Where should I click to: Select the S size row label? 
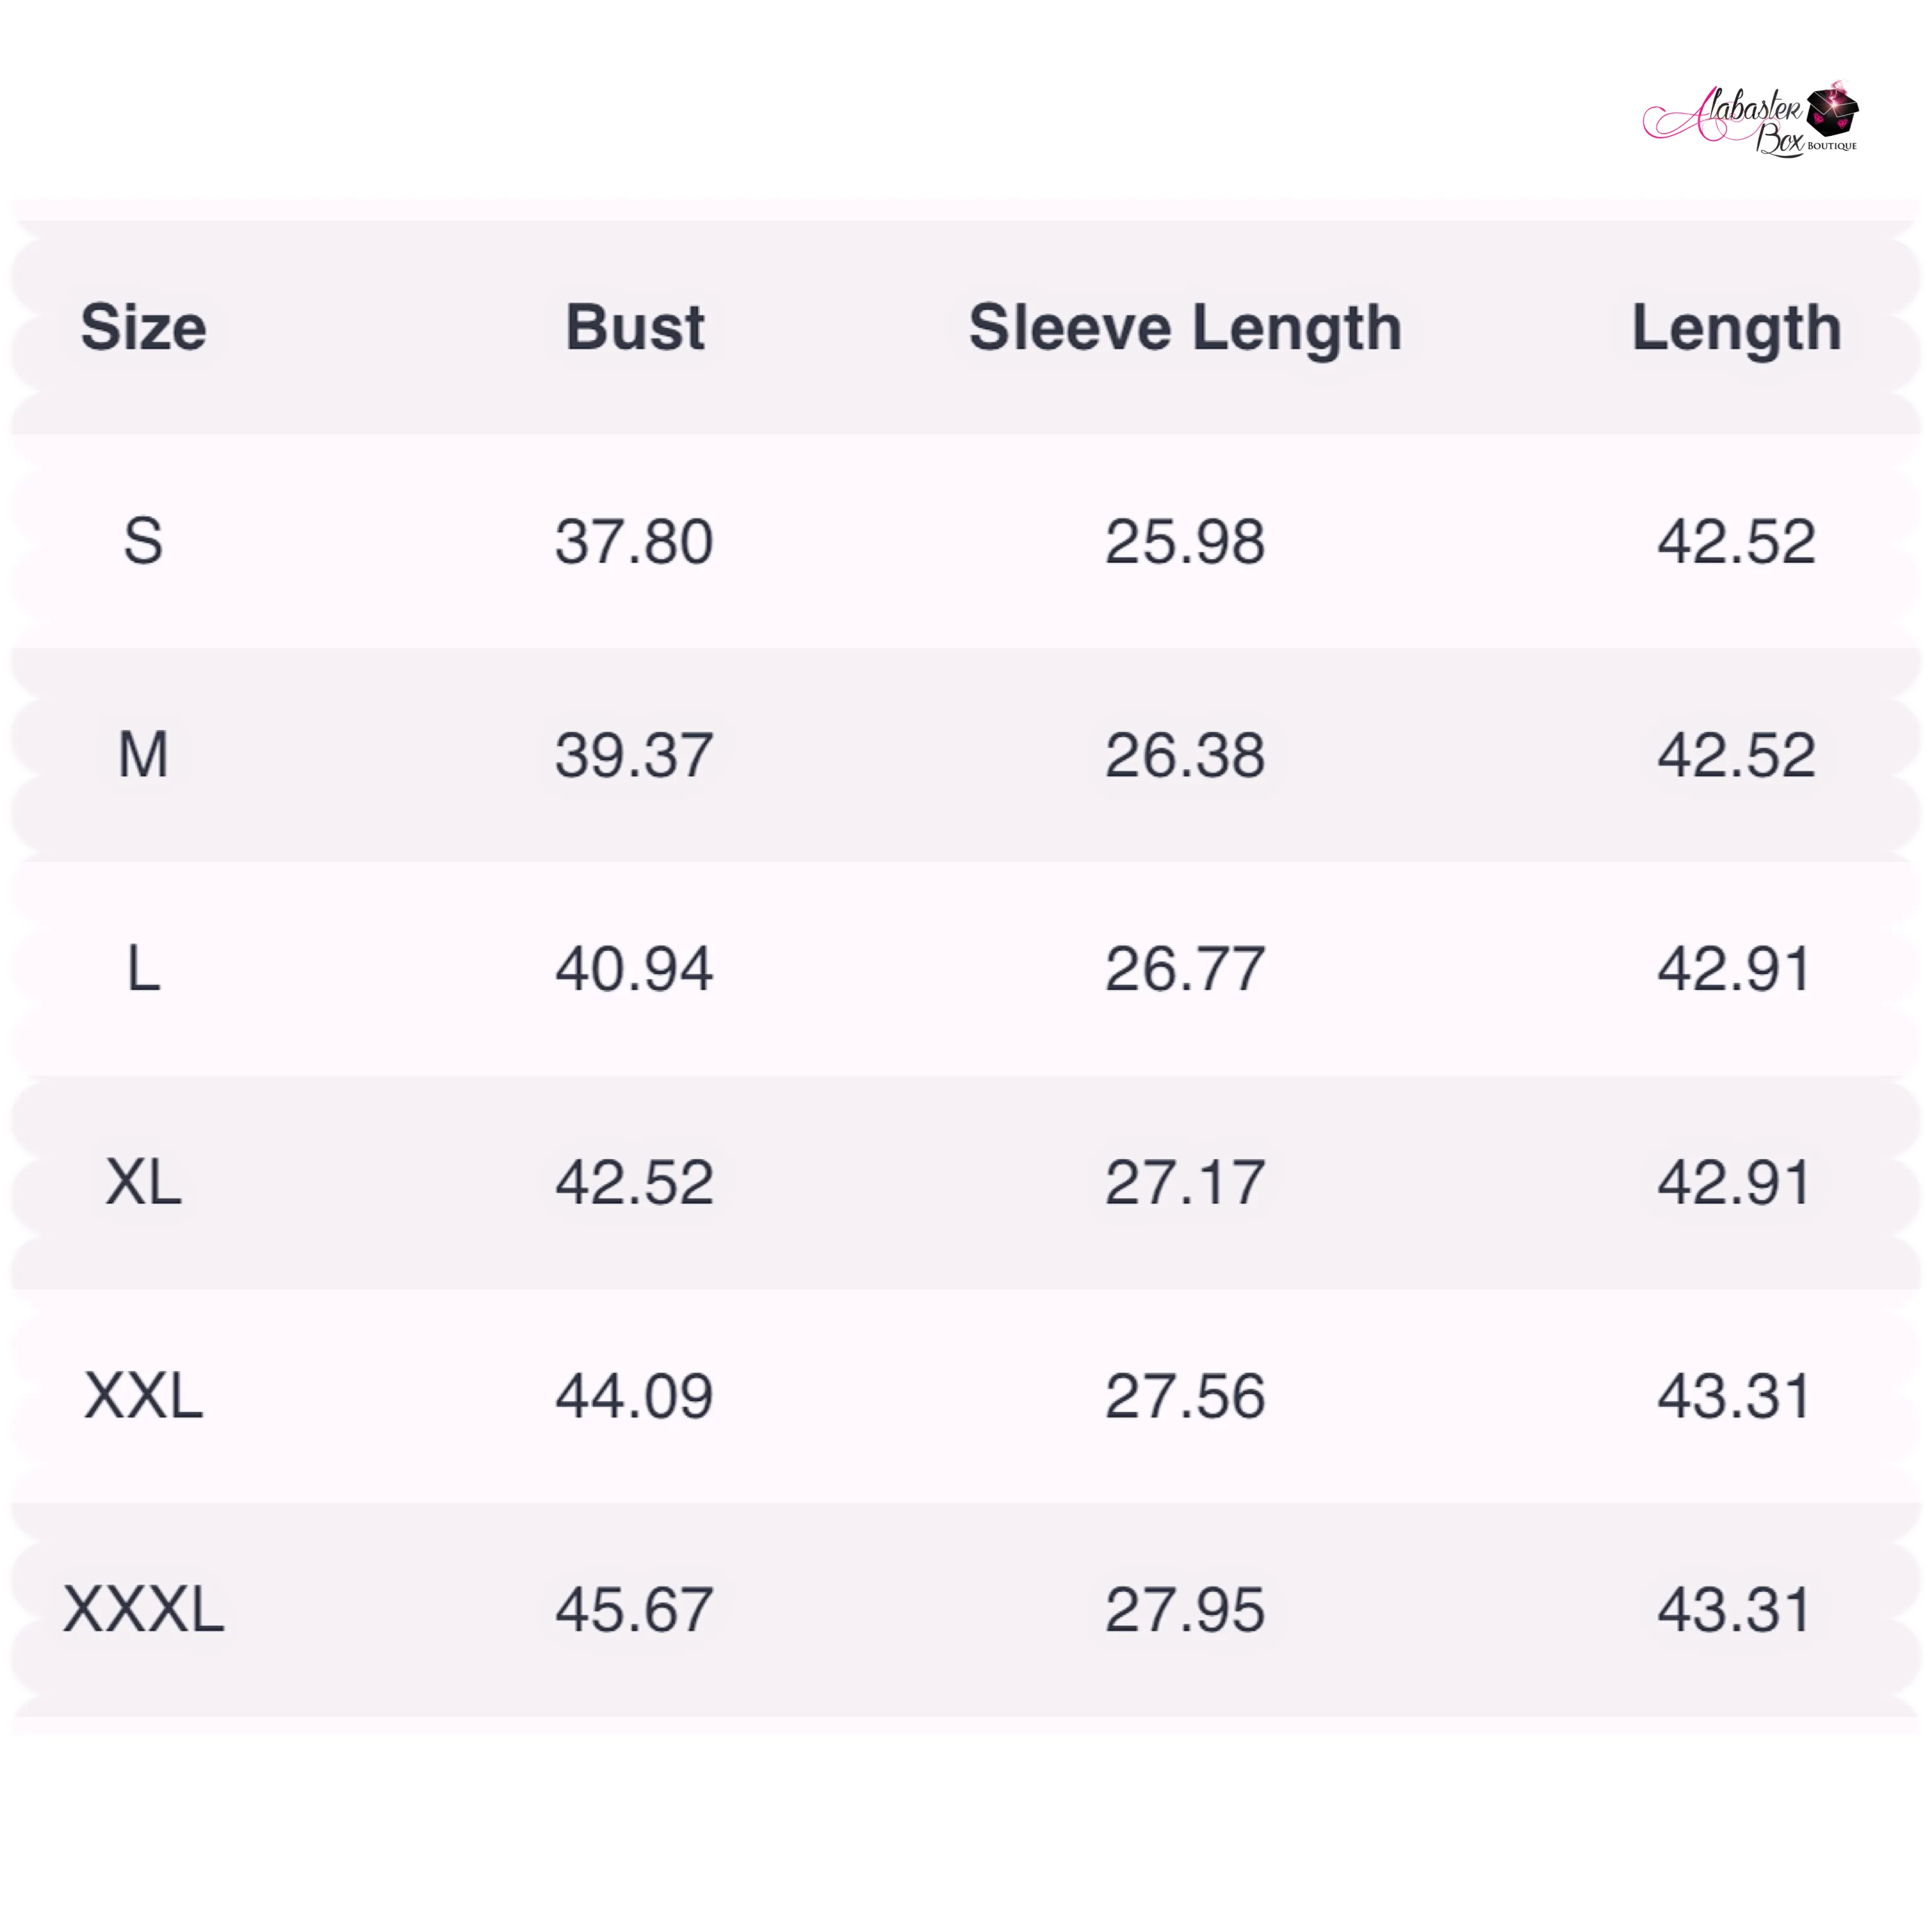coord(143,541)
